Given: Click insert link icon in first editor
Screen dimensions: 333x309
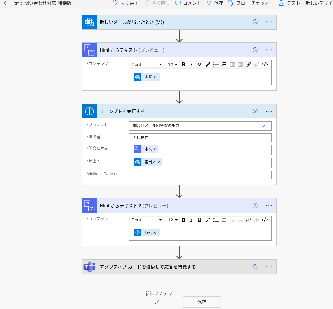Looking at the screenshot, I should [x=248, y=65].
